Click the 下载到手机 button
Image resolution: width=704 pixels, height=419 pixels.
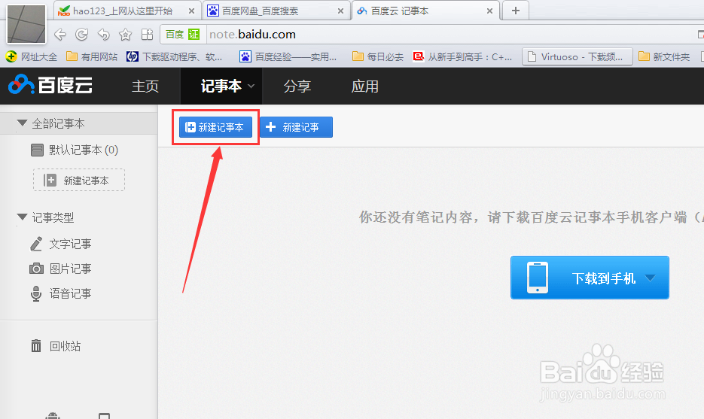tap(590, 278)
